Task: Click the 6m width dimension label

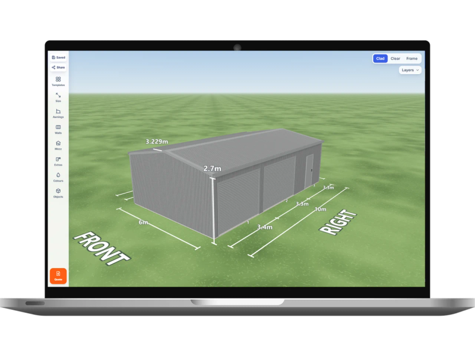Action: [143, 222]
